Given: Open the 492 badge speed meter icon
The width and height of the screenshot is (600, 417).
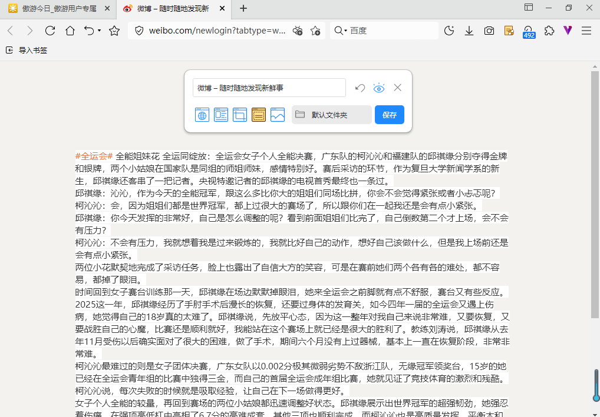Looking at the screenshot, I should pos(529,32).
